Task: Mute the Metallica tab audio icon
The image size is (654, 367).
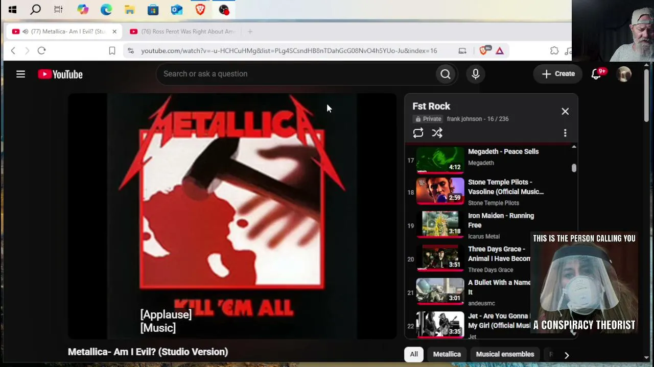Action: [x=25, y=32]
